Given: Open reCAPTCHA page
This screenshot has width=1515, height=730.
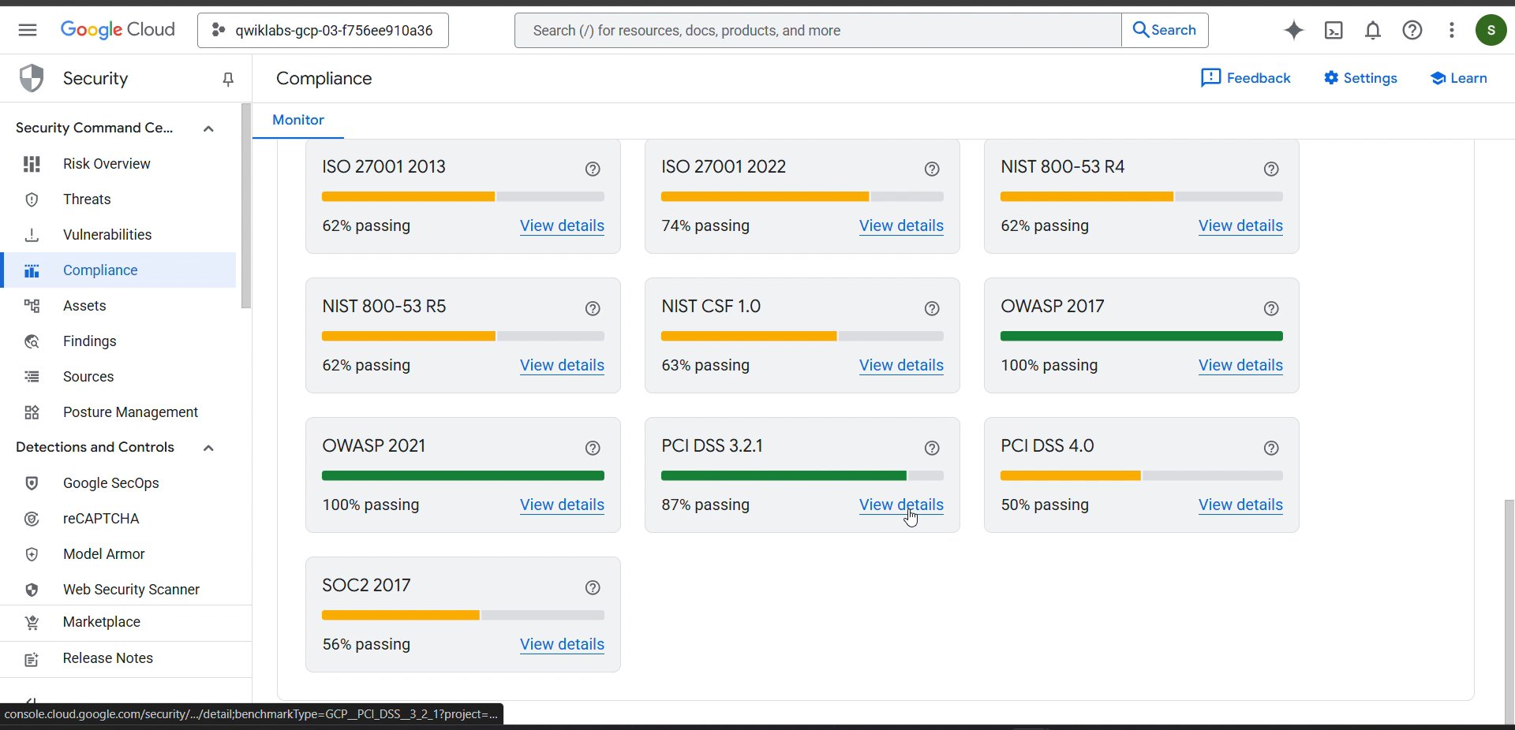Looking at the screenshot, I should (x=118, y=518).
